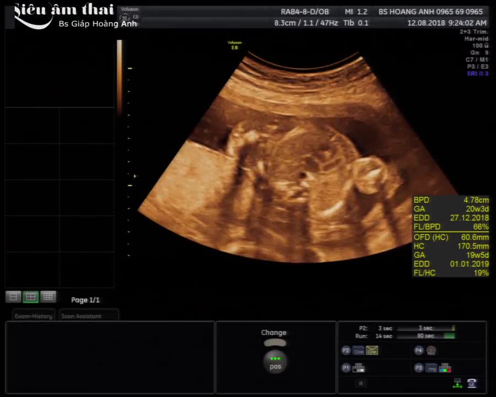Click the P2 button badge
Viewport: 496px width, 397px height.
(x=346, y=351)
